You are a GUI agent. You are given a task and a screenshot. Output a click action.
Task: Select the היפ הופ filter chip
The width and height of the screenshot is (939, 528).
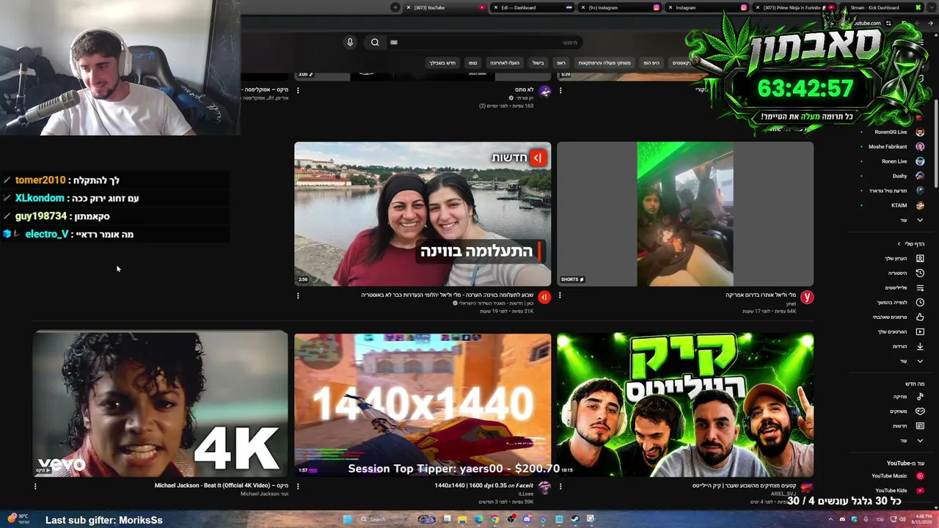pos(651,63)
